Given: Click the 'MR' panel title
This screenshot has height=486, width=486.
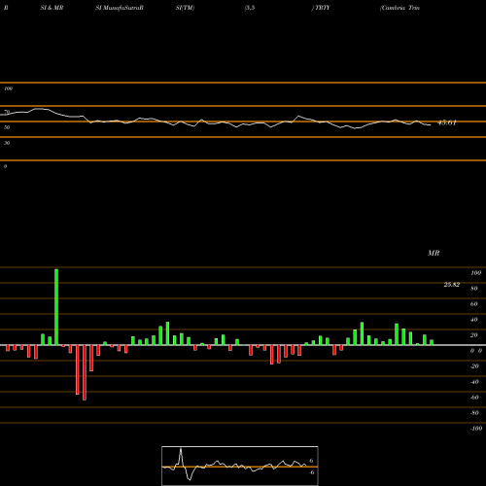Looking at the screenshot, I should pyautogui.click(x=434, y=253).
